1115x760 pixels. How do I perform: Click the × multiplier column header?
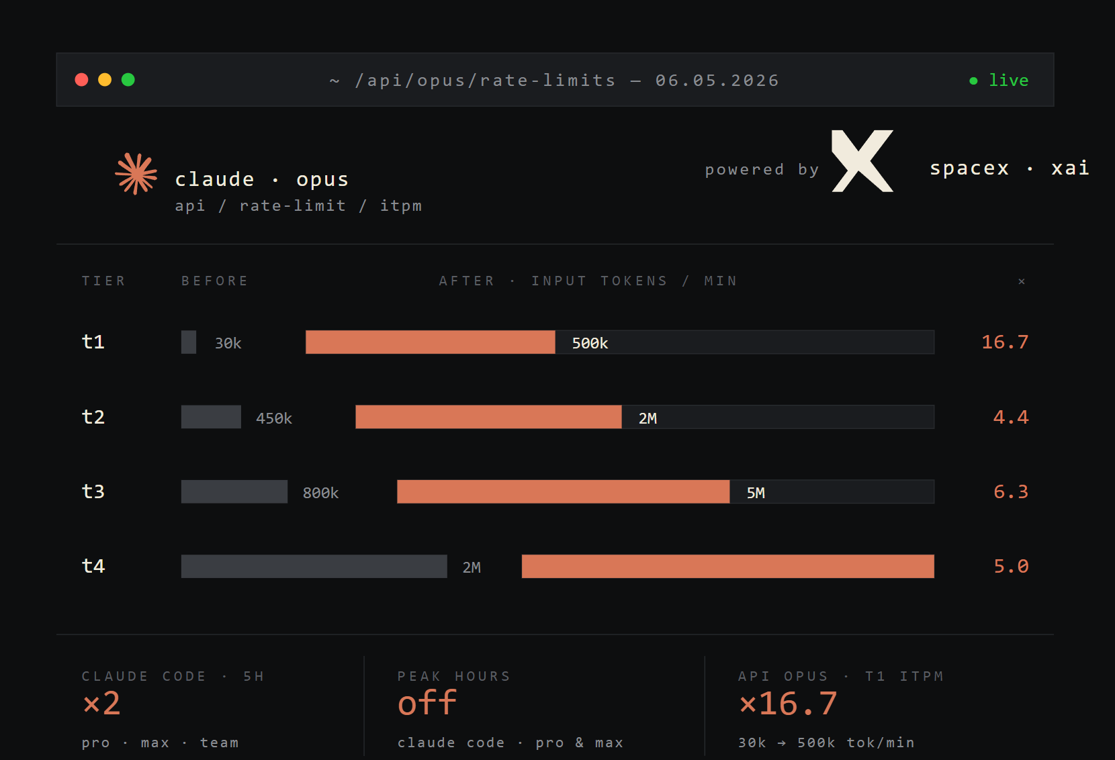pos(1022,281)
